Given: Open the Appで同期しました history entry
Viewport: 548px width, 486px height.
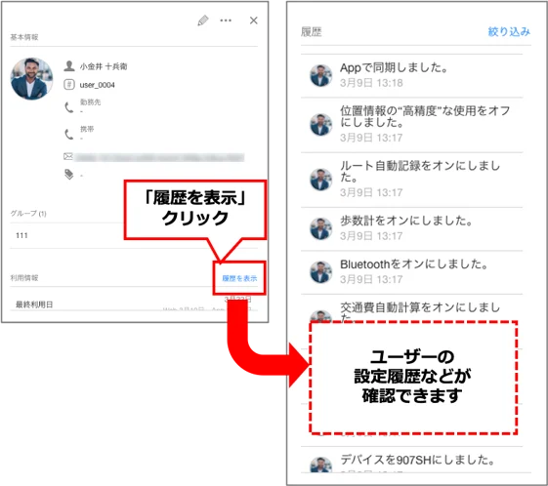Looking at the screenshot, I should click(411, 75).
